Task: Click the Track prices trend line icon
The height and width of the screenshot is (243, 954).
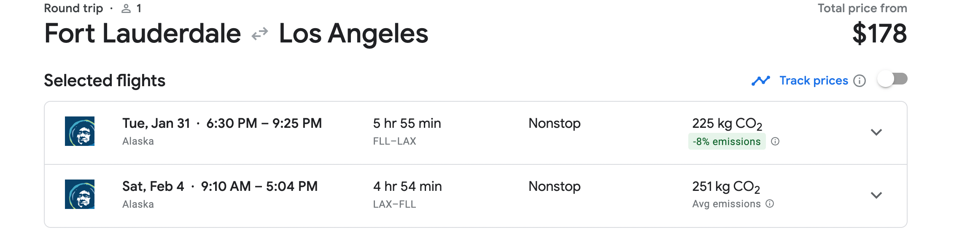Action: point(761,80)
